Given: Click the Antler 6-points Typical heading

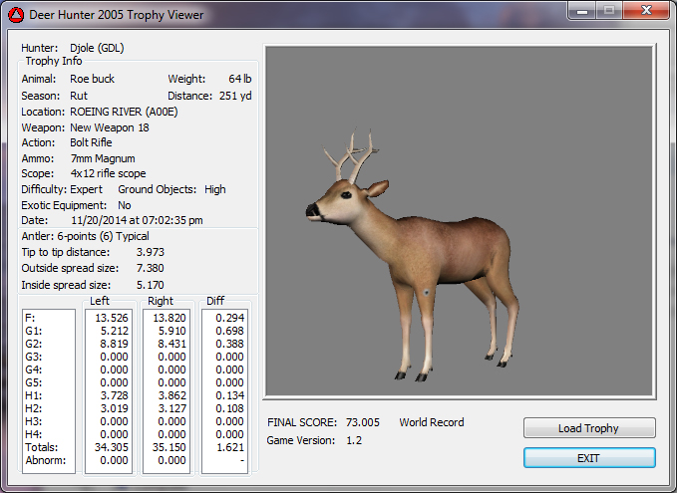Looking at the screenshot, I should coord(86,236).
